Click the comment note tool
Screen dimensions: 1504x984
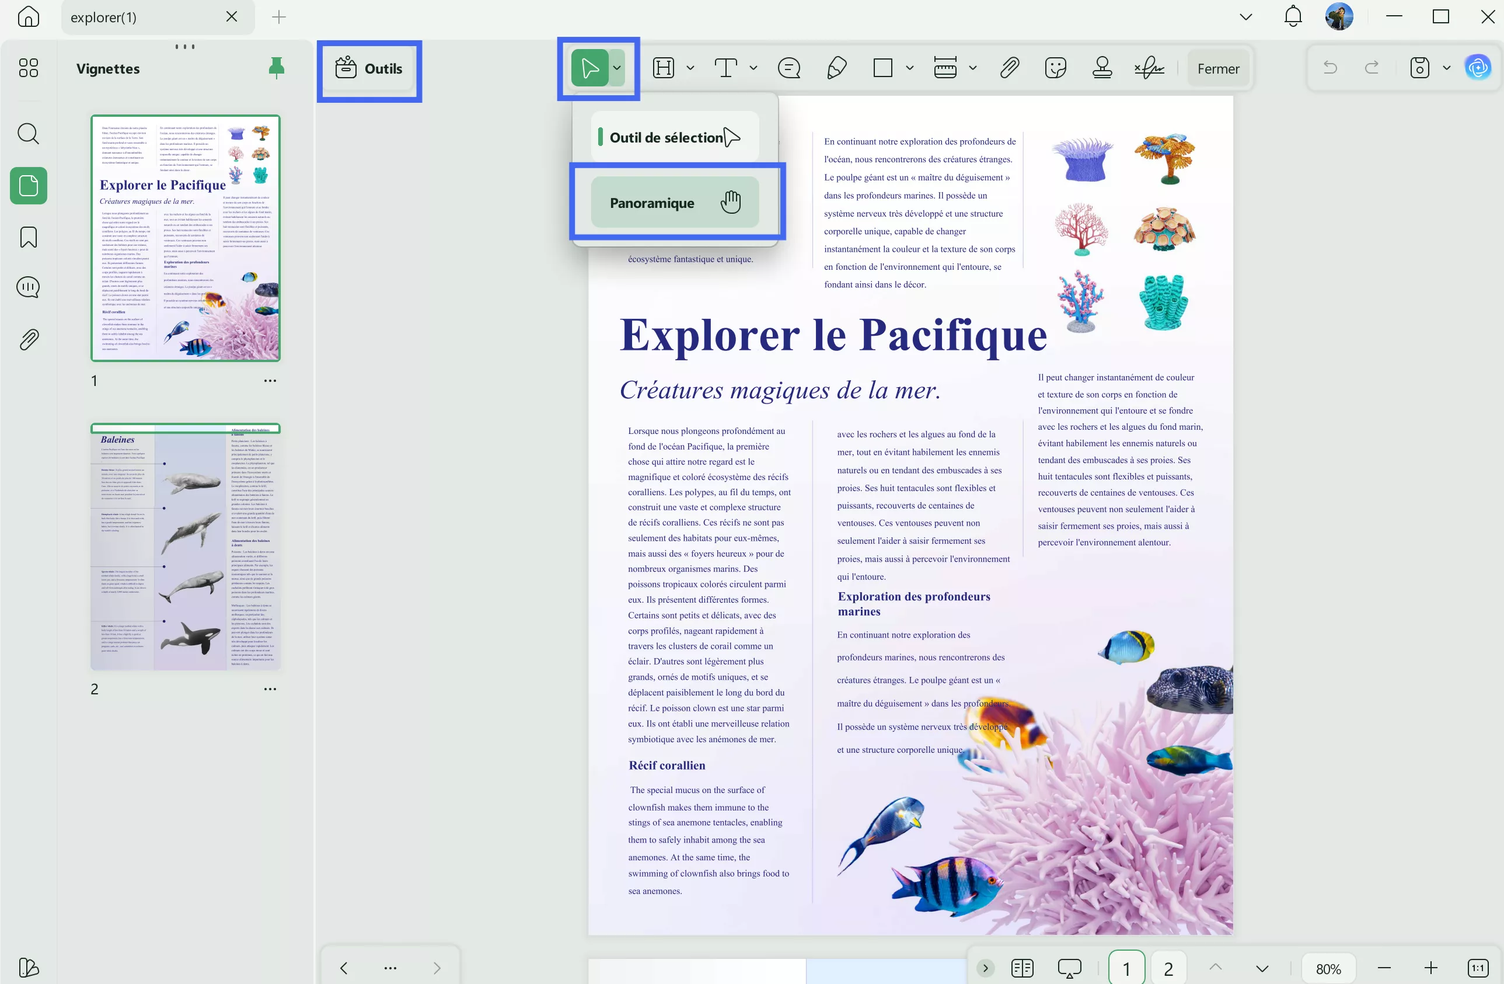(788, 68)
